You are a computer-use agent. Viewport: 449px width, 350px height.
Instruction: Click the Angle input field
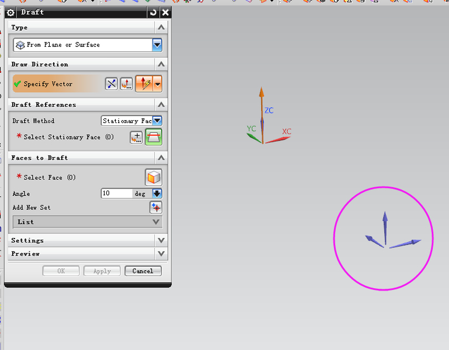(117, 194)
